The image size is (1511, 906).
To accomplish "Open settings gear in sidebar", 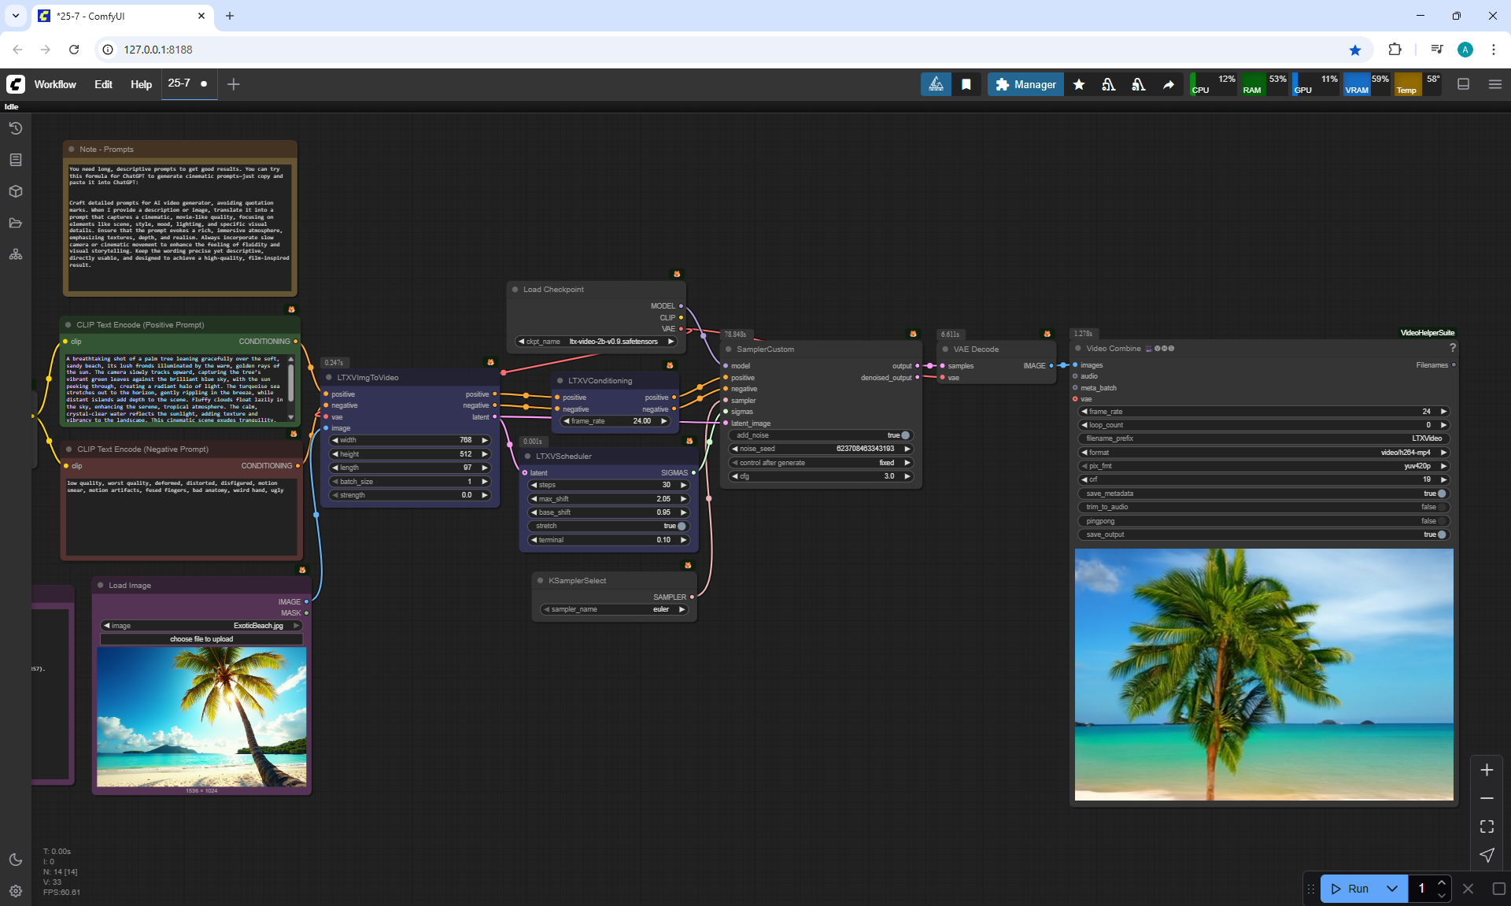I will (x=15, y=891).
